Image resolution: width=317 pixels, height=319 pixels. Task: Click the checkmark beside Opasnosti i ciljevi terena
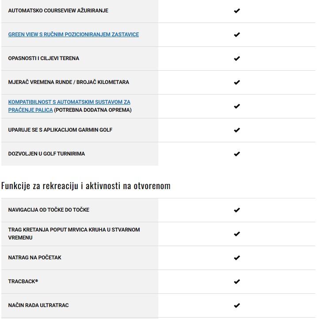[237, 58]
